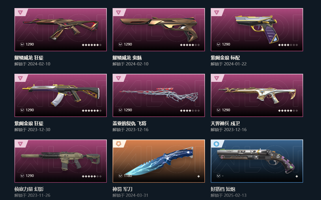321x200 pixels.
Task: Open the 神罚 军刀 knife image
Action: pos(159,161)
